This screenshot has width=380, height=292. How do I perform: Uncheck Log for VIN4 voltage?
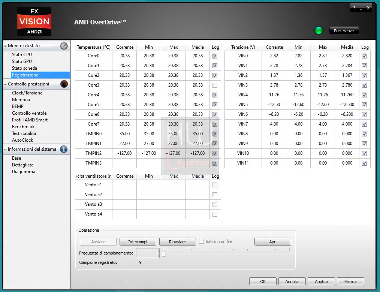click(364, 95)
